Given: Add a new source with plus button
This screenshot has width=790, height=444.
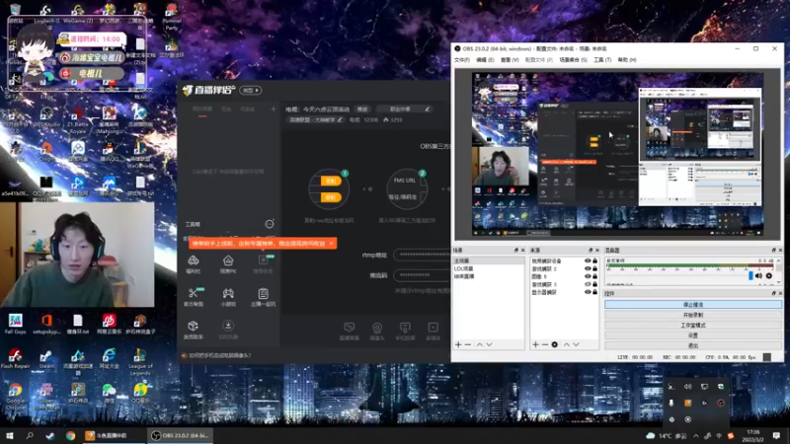Looking at the screenshot, I should pos(535,344).
